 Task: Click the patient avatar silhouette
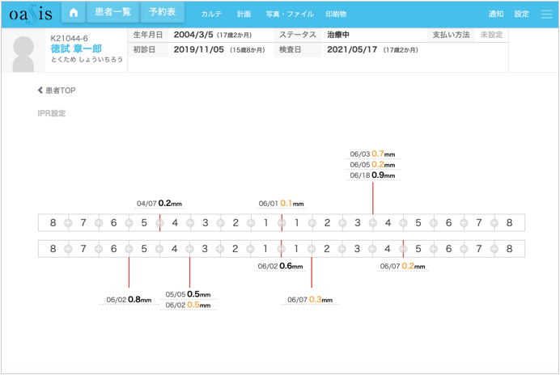click(23, 52)
